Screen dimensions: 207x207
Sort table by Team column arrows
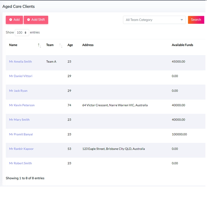[x=61, y=46]
